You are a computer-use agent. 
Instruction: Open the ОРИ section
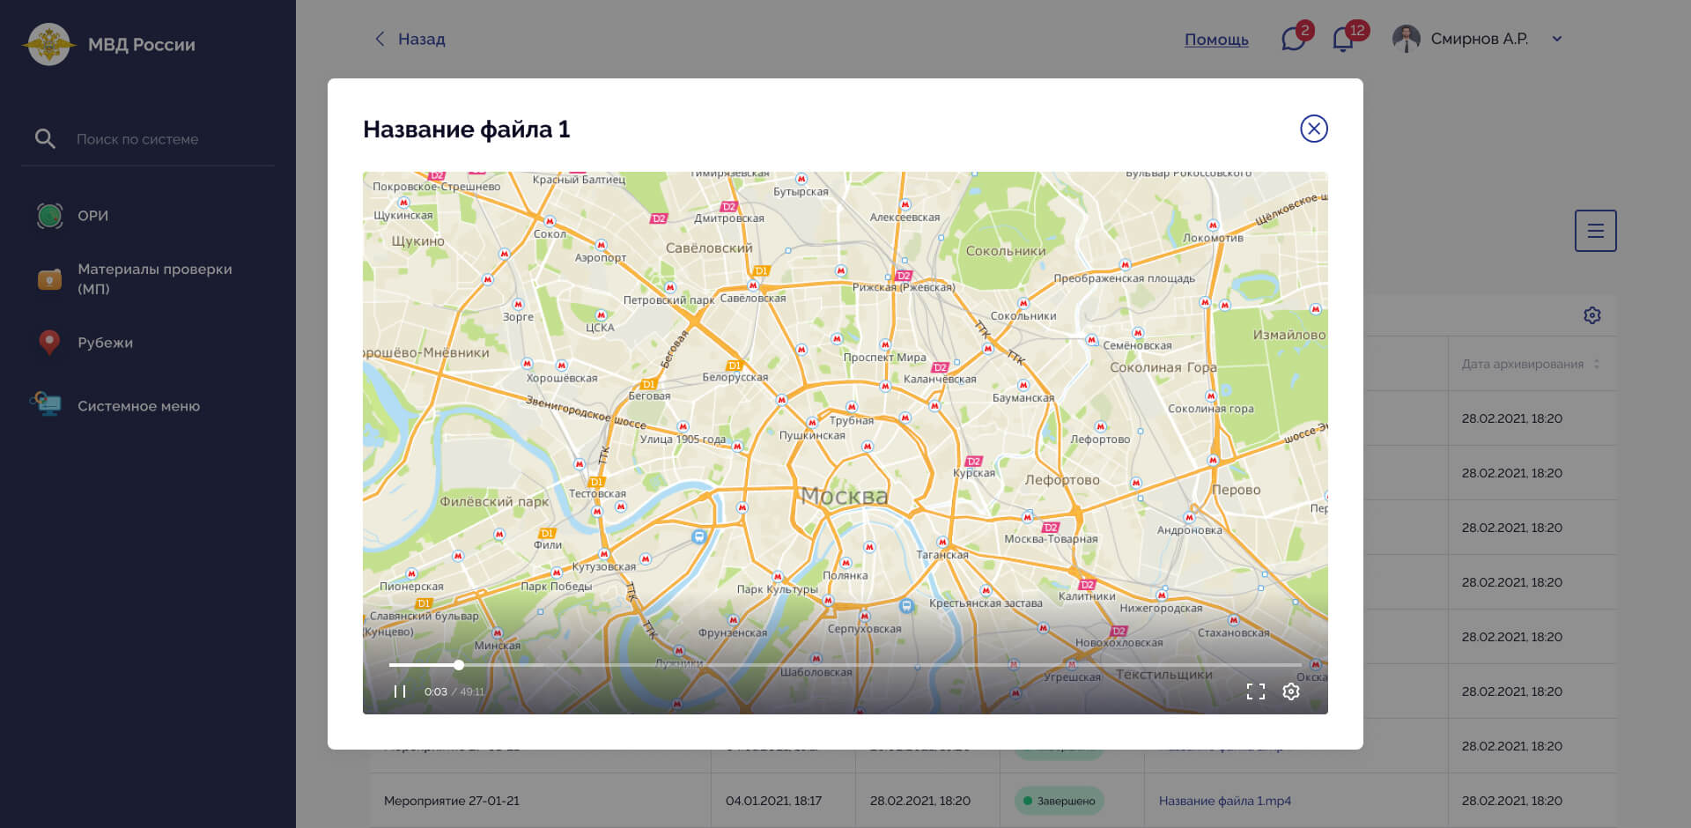pyautogui.click(x=92, y=216)
